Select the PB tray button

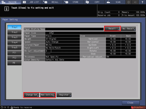14,63
